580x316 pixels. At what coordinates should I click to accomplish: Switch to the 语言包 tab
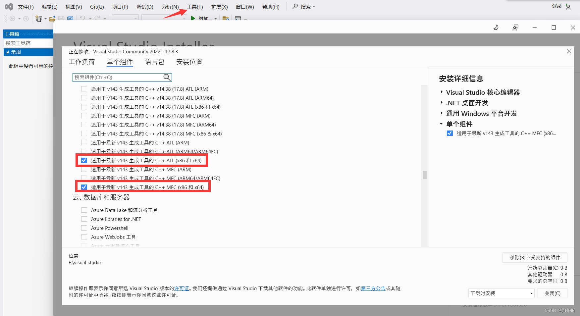pos(155,62)
